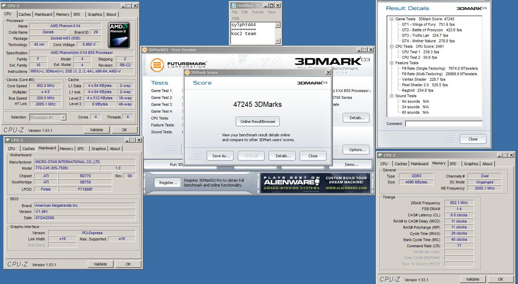Image resolution: width=518 pixels, height=284 pixels.
Task: Collapse the Sound Tests tree node
Action: 392,96
